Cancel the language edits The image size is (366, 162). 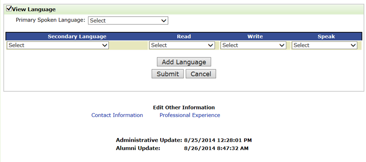[x=201, y=74]
